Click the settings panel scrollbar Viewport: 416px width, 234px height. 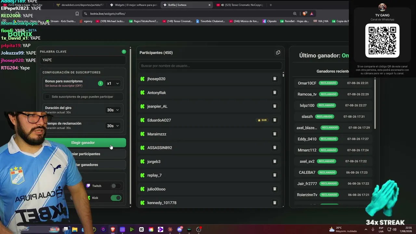click(x=130, y=127)
